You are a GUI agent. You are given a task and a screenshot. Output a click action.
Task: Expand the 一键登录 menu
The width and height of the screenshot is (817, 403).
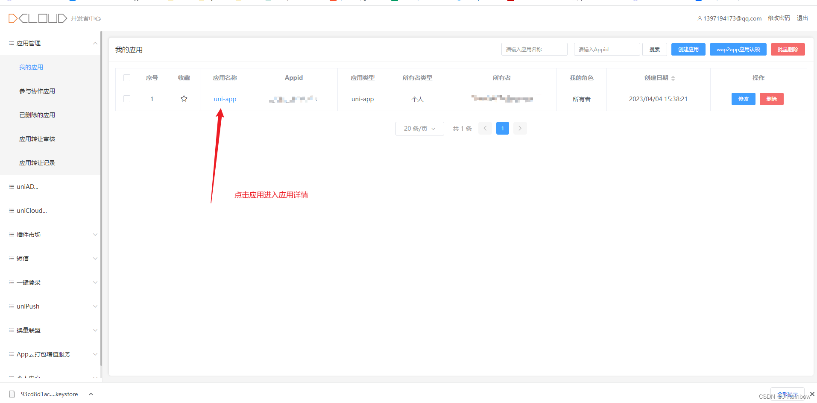95,282
